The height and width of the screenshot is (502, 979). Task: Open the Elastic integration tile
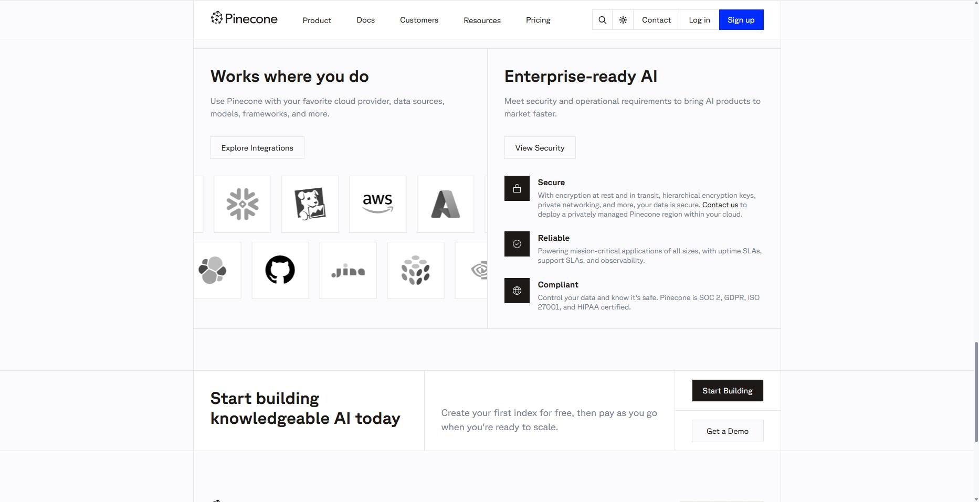(x=217, y=270)
